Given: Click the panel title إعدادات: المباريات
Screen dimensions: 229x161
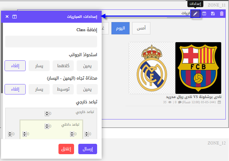Looking at the screenshot, I should 82,17.
